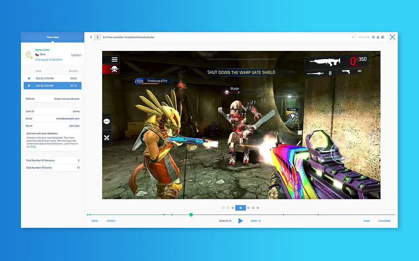This screenshot has height=261, width=419.
Task: Expand view controller list chevron
Action: (353, 37)
